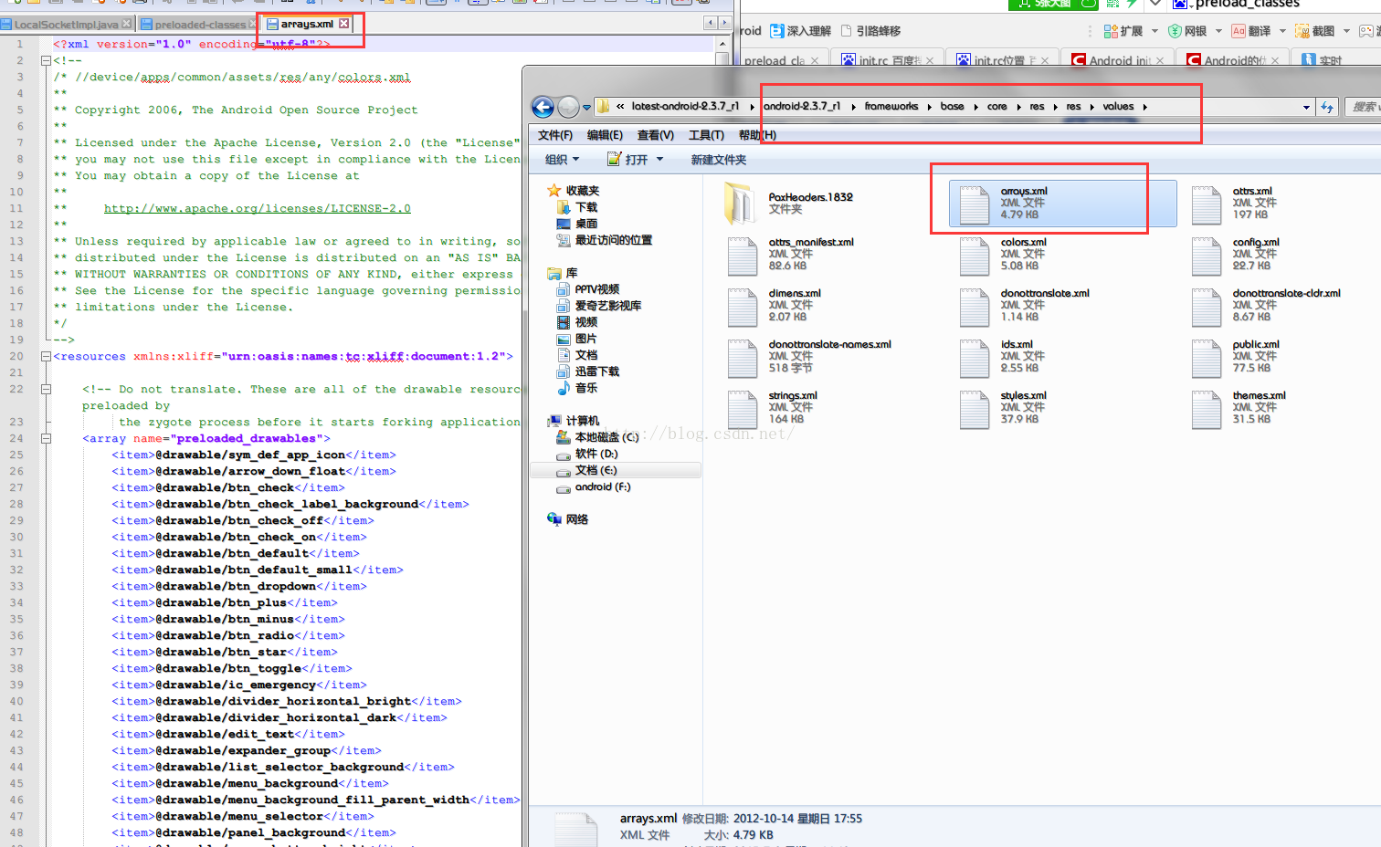Screen dimensions: 1381x847
Task: Expand the address bar history dropdown arrow
Action: pyautogui.click(x=1306, y=107)
